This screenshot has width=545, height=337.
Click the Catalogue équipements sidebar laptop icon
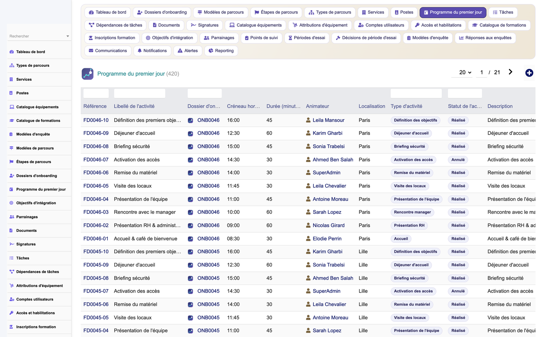pyautogui.click(x=12, y=107)
